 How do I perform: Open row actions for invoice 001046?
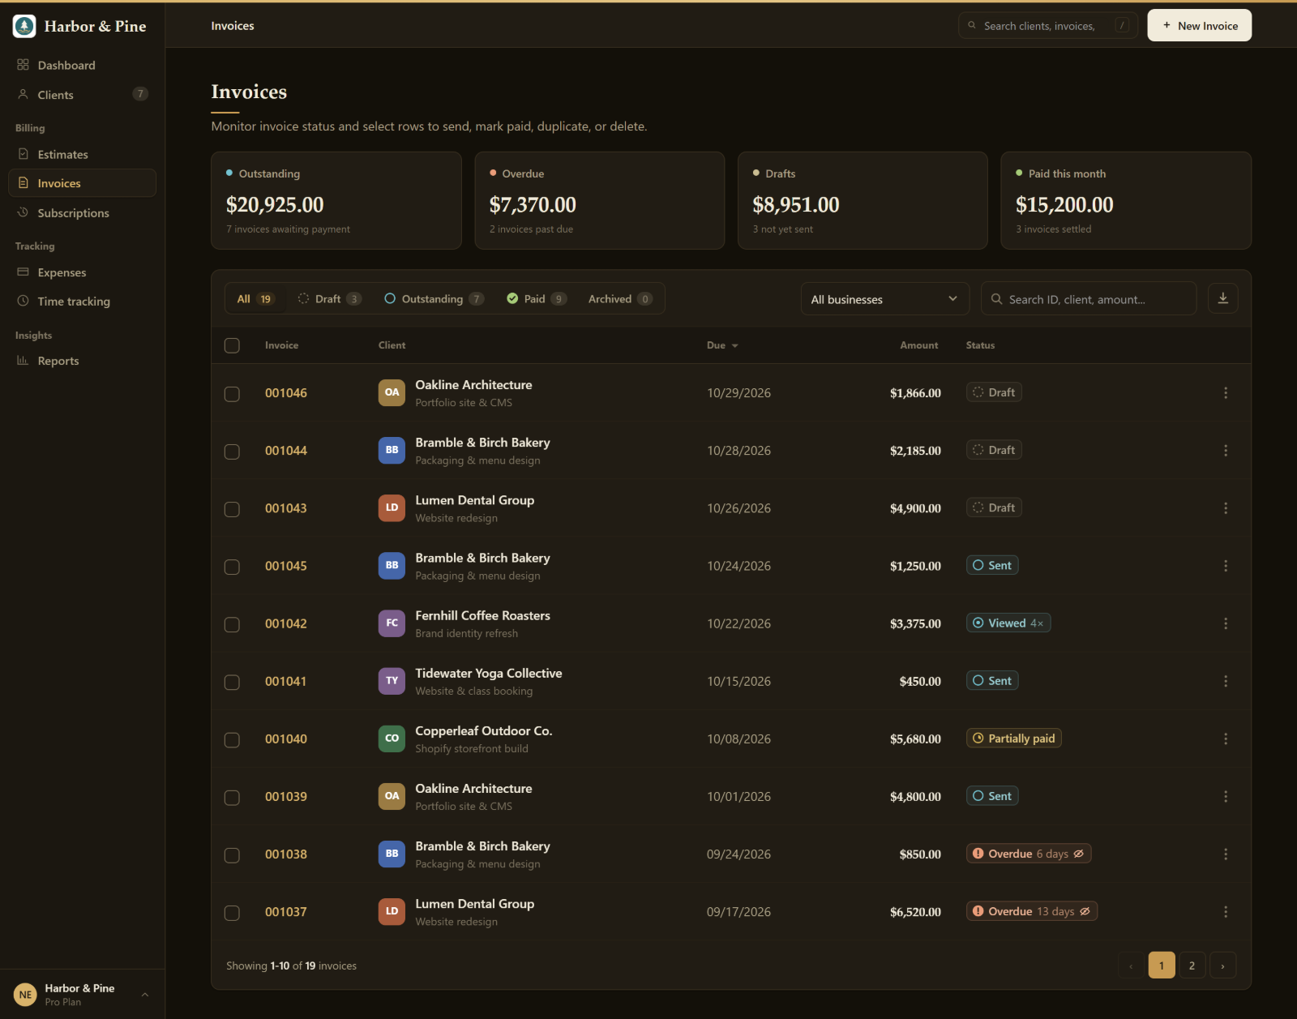[1226, 393]
